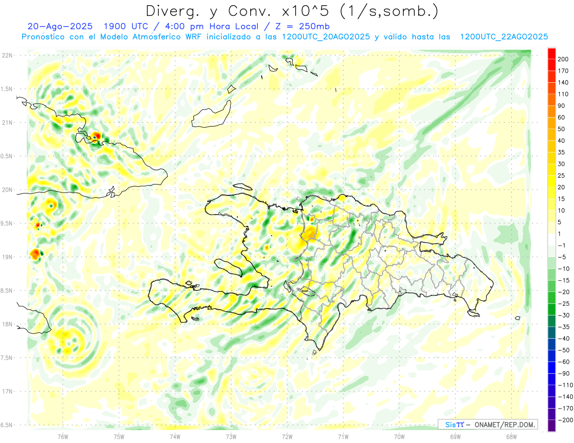Click the purple bottom colorbar segment

[x=552, y=426]
